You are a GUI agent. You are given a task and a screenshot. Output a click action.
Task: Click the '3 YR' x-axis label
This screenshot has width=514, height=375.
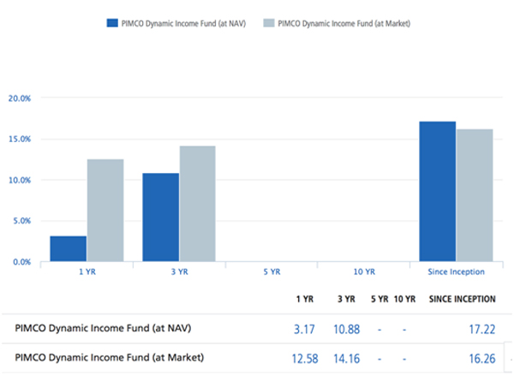coord(180,272)
